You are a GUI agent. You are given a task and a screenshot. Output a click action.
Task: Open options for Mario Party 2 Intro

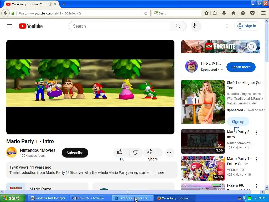click(x=256, y=133)
